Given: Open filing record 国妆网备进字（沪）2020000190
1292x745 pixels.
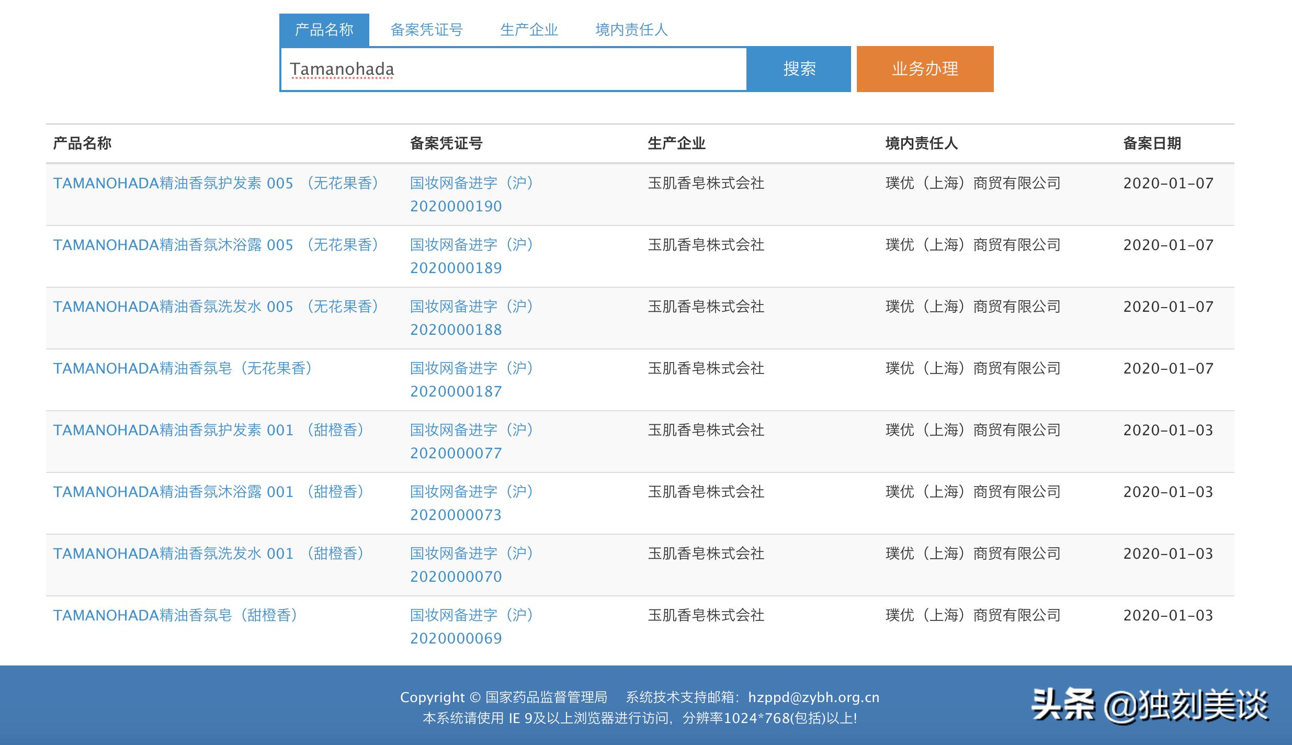Looking at the screenshot, I should click(471, 195).
